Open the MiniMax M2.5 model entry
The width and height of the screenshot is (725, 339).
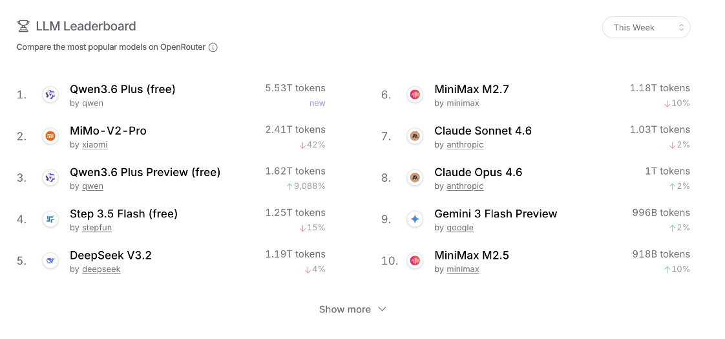point(472,255)
